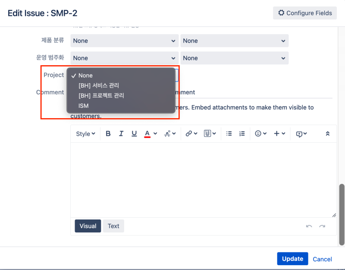Click the Update button

(x=292, y=259)
